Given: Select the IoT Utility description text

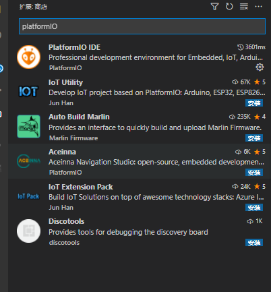Looking at the screenshot, I should pyautogui.click(x=157, y=92).
